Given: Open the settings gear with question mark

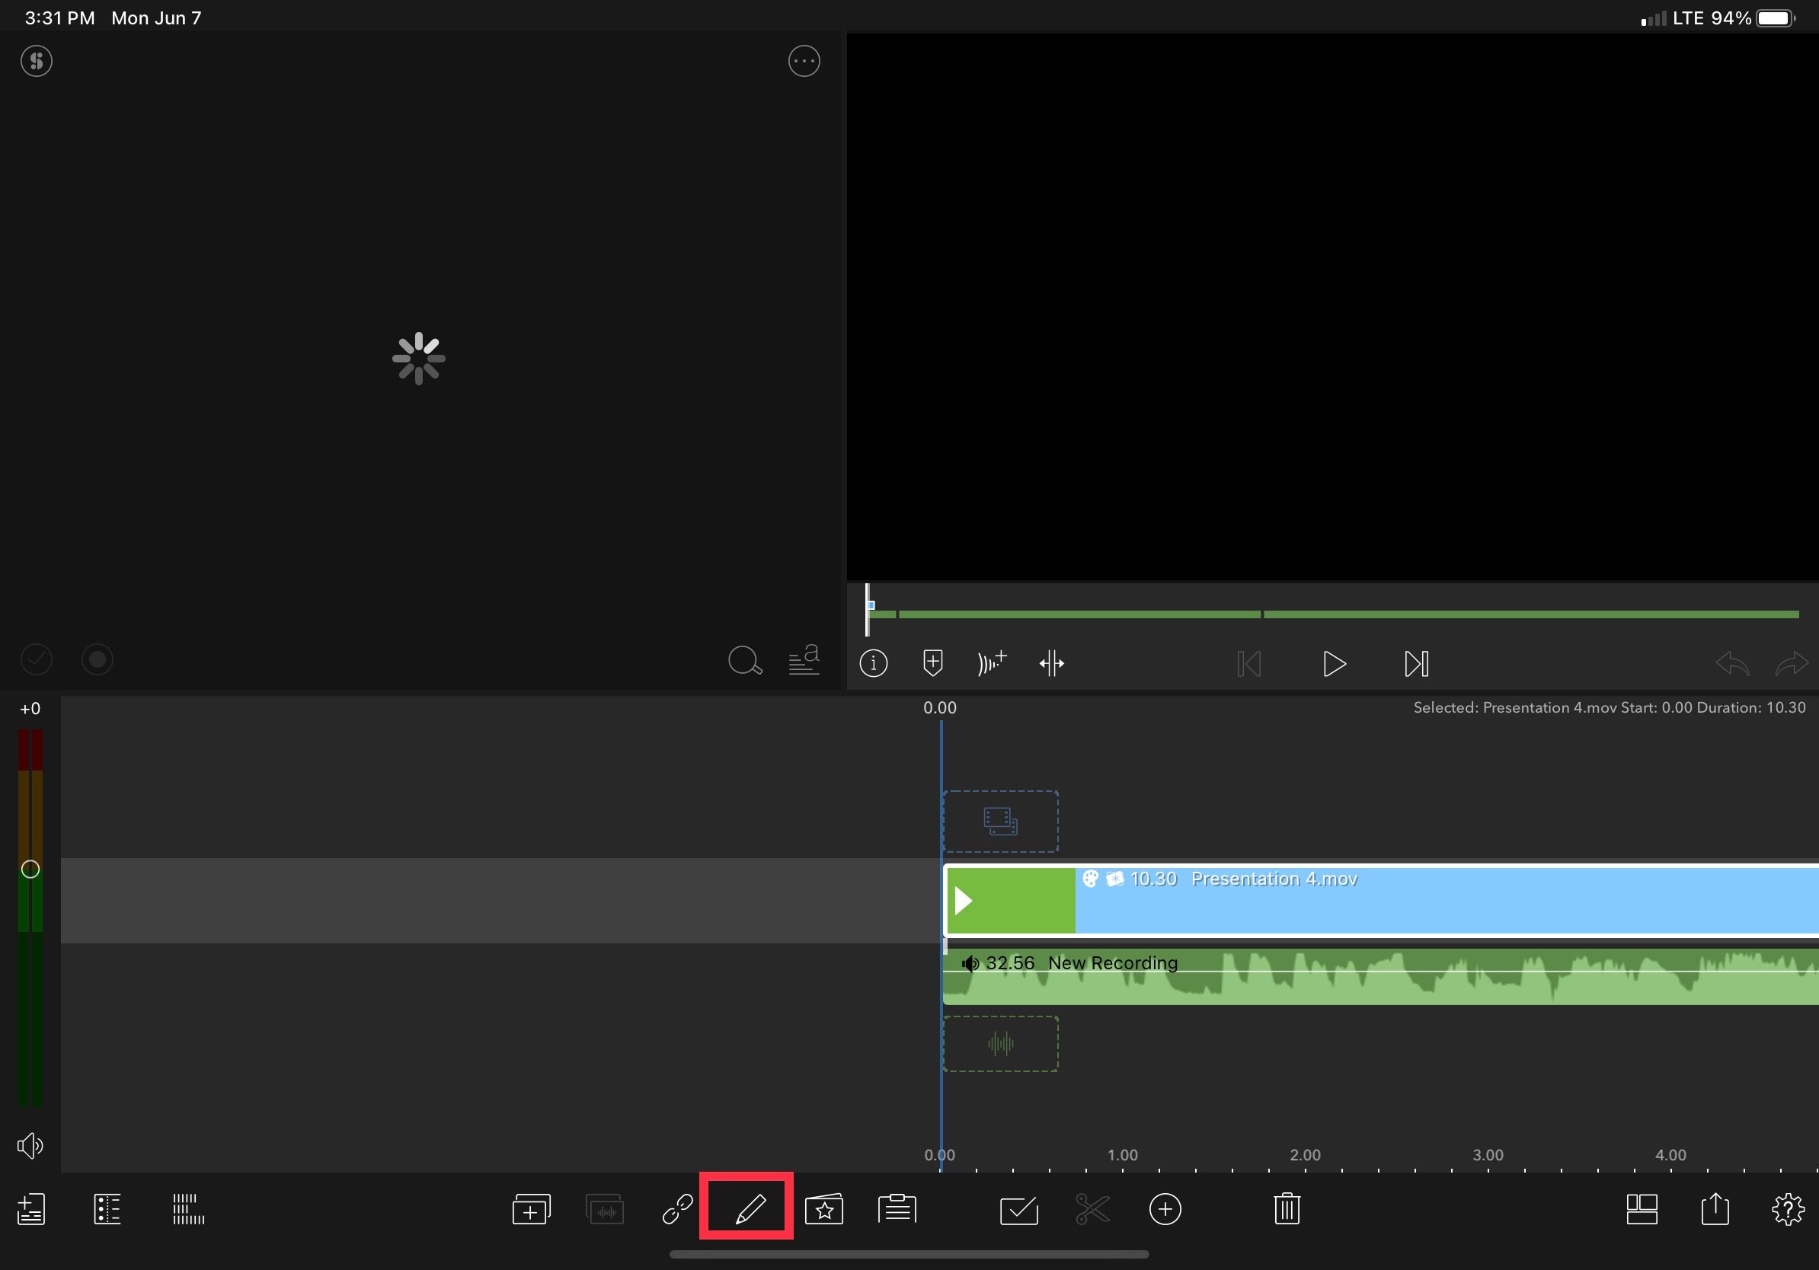Looking at the screenshot, I should (1787, 1209).
